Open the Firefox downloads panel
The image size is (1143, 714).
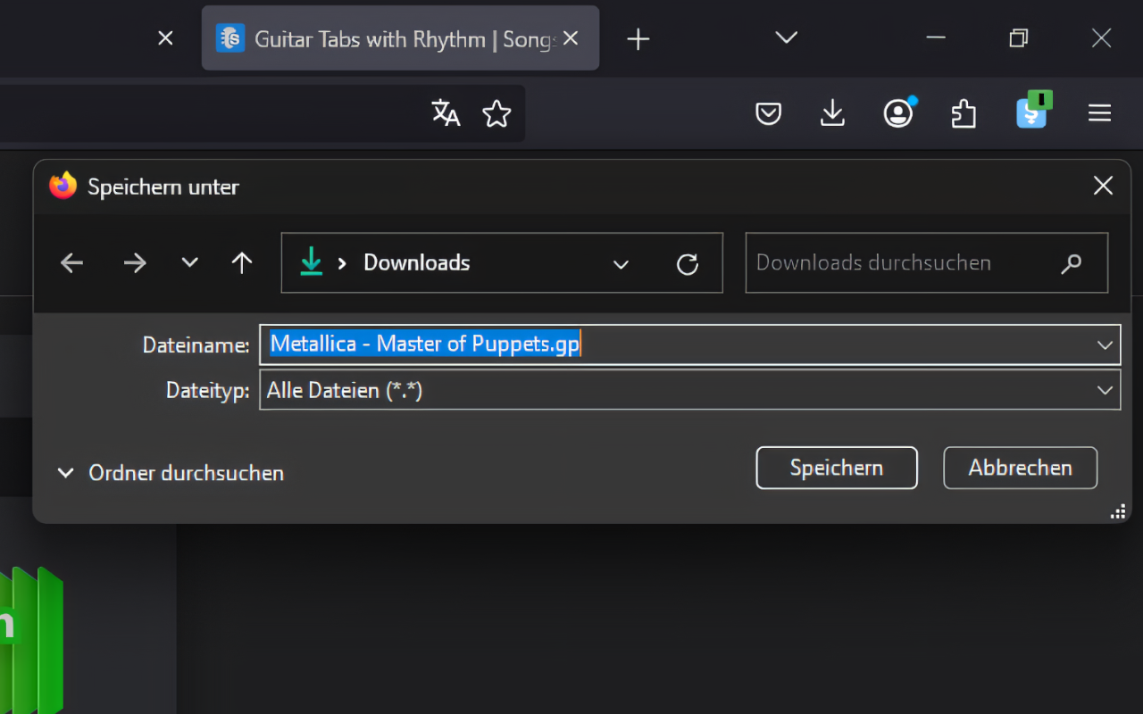(832, 113)
